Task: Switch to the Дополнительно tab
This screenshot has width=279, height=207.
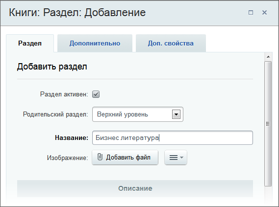Action: pyautogui.click(x=95, y=44)
